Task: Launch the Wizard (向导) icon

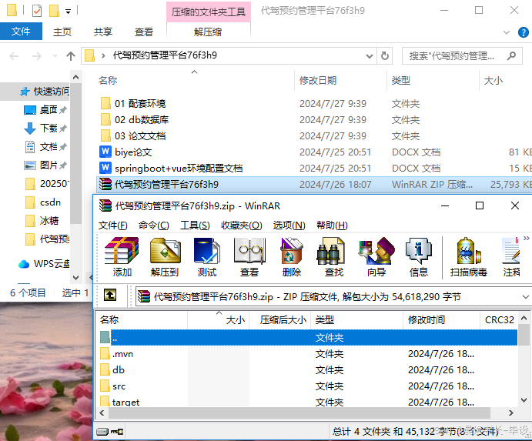Action: (376, 257)
